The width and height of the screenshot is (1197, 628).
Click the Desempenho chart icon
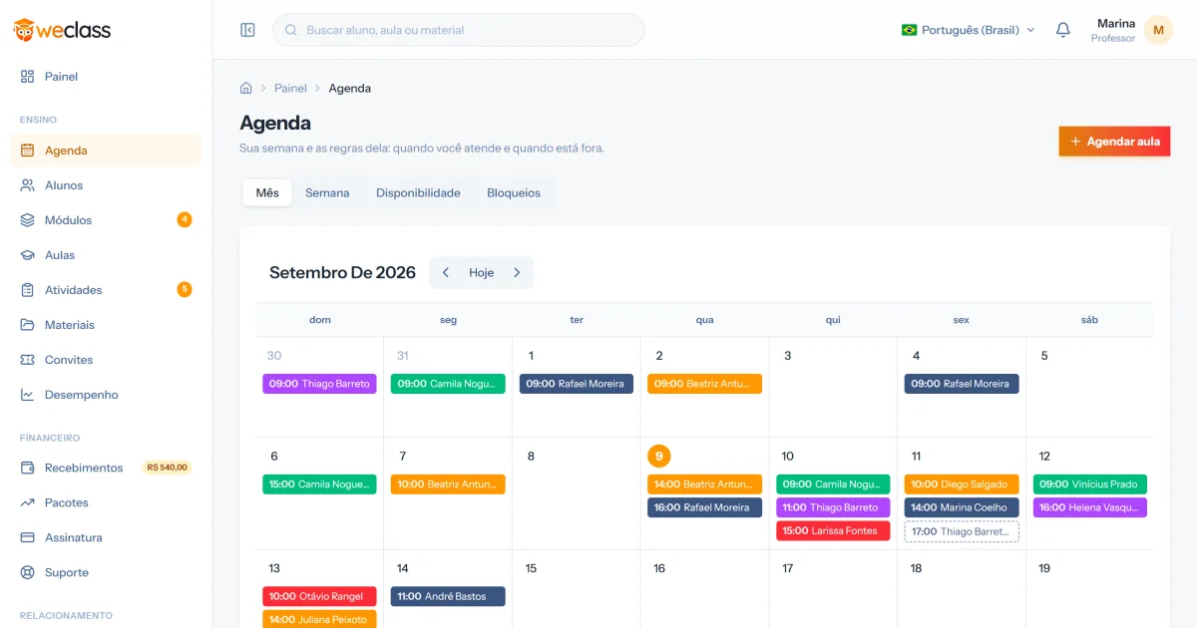tap(27, 395)
